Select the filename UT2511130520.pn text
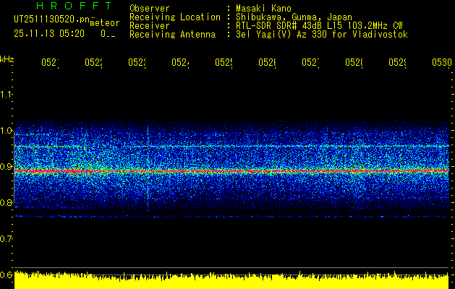Screen dimensions: 455x289 (52, 20)
